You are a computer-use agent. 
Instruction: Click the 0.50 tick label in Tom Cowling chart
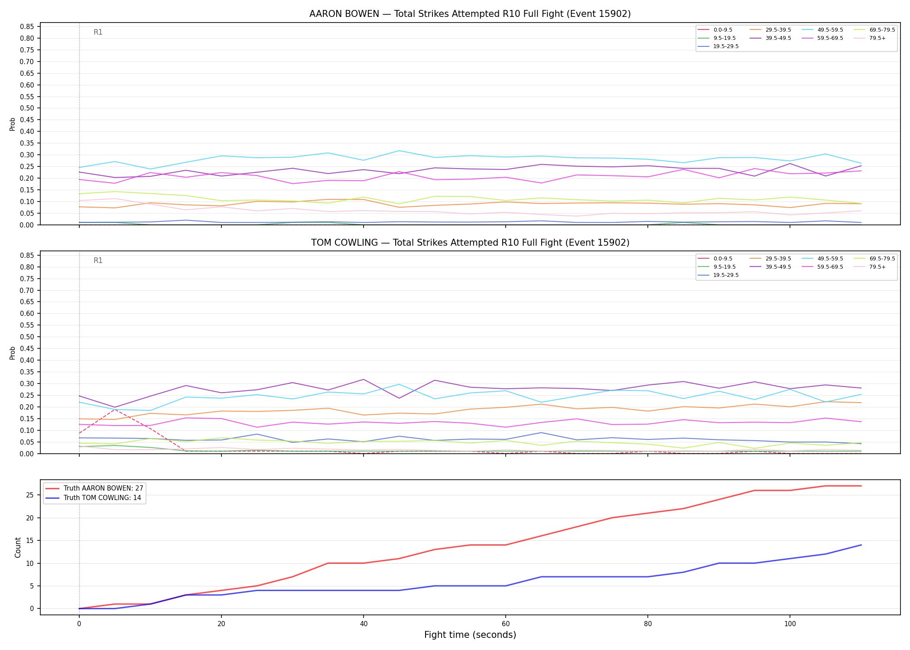[x=27, y=337]
